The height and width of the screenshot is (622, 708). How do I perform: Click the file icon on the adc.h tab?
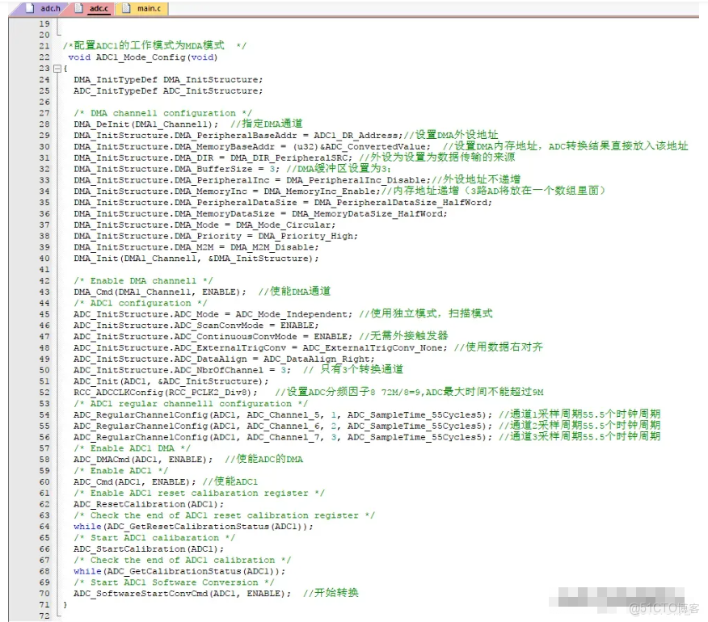pyautogui.click(x=30, y=8)
